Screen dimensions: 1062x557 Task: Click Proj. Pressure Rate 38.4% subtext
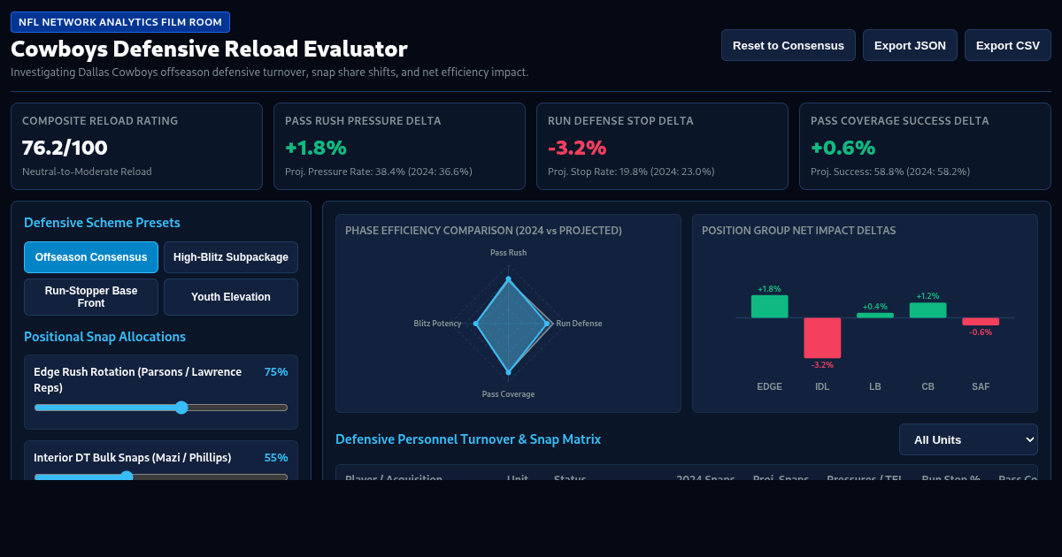379,172
